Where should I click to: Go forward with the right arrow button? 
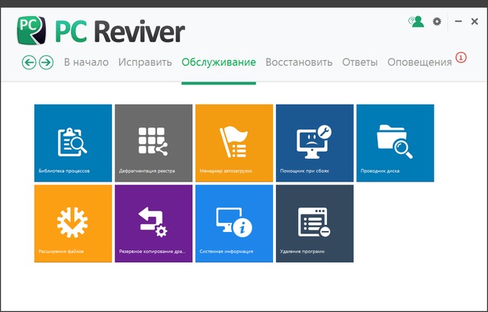point(46,63)
